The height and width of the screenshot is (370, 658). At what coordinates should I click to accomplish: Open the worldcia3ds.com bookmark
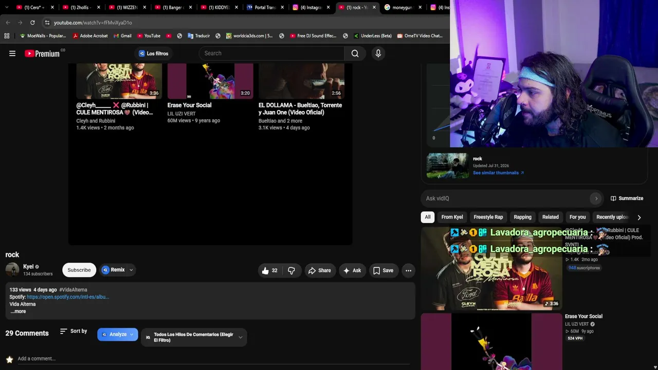[x=249, y=36]
